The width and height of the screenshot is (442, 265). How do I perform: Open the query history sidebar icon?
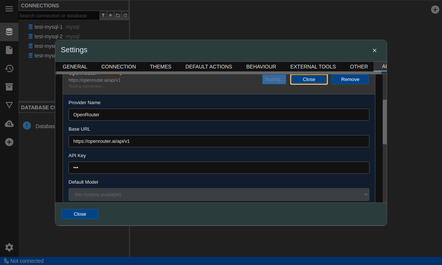tap(9, 68)
